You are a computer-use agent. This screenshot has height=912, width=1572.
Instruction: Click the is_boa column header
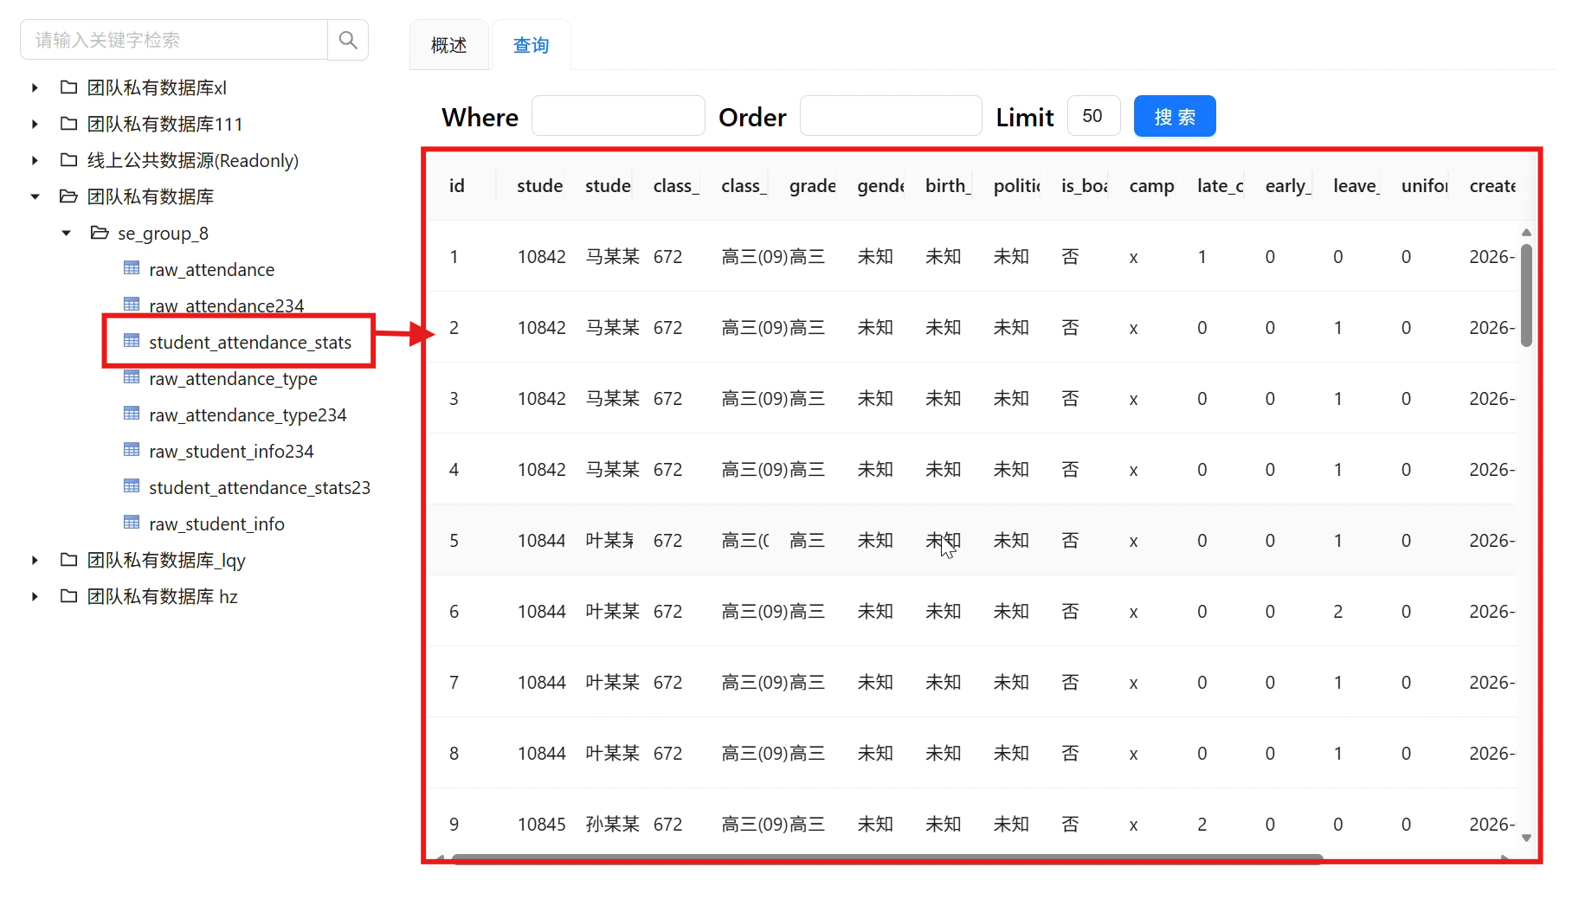point(1084,185)
